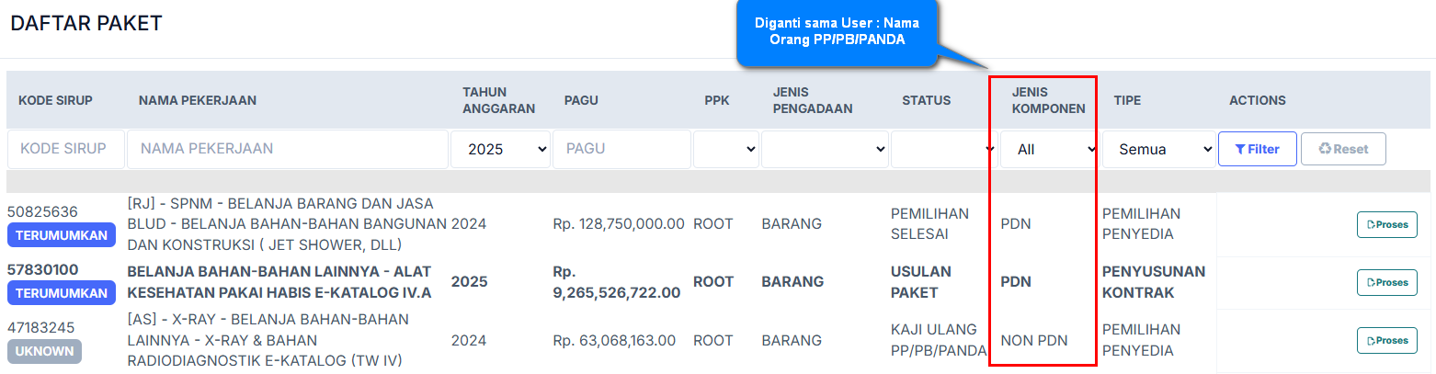The height and width of the screenshot is (374, 1436).
Task: Click the UKNOWN badge under 47183245
Action: click(44, 351)
